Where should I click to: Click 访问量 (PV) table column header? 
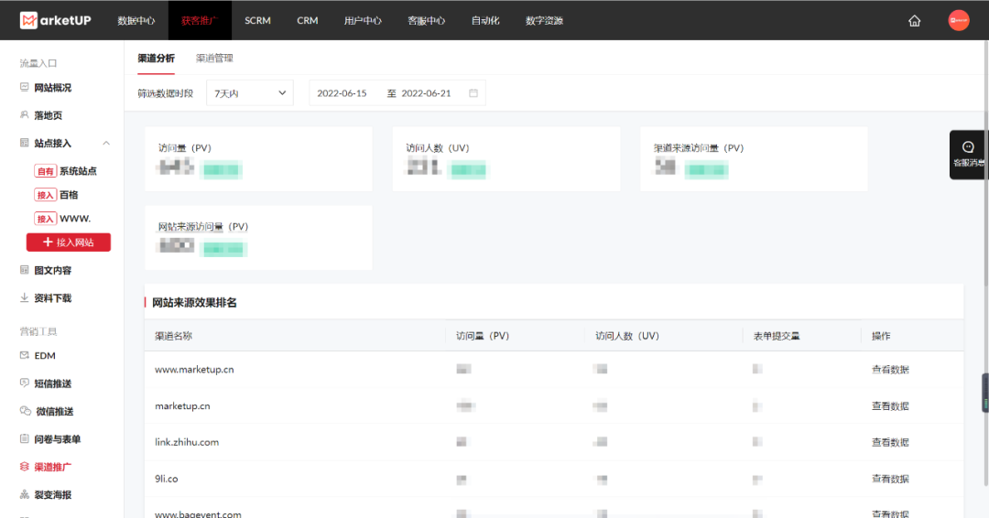tap(483, 336)
